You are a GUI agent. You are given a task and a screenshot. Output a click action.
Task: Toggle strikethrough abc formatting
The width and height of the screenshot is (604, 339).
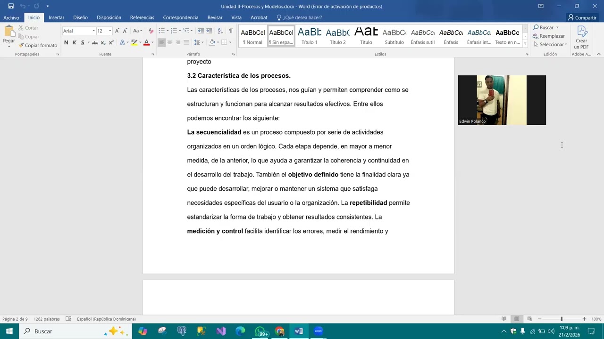[x=95, y=42]
